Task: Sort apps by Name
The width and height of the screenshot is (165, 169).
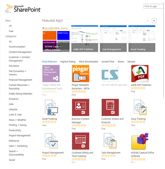Action: pyautogui.click(x=121, y=62)
